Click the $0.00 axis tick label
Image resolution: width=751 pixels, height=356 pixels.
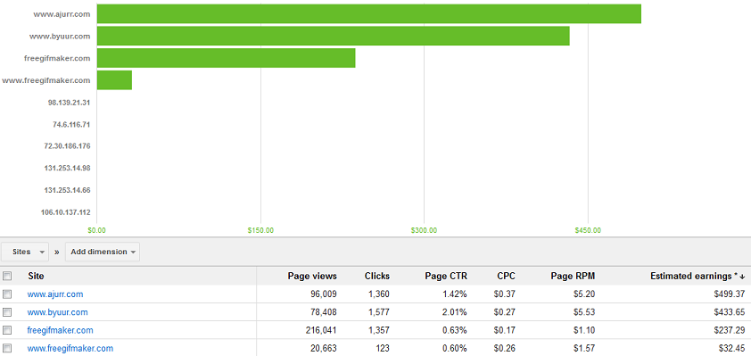(x=97, y=230)
